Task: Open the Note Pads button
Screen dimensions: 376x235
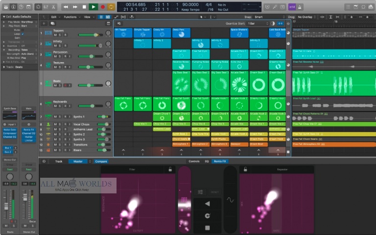Action: tap(356, 7)
